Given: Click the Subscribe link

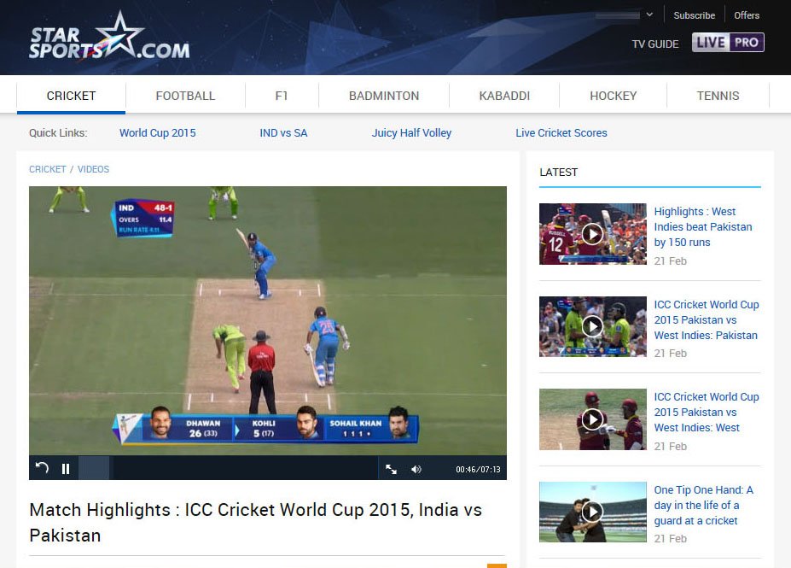Looking at the screenshot, I should pyautogui.click(x=694, y=15).
